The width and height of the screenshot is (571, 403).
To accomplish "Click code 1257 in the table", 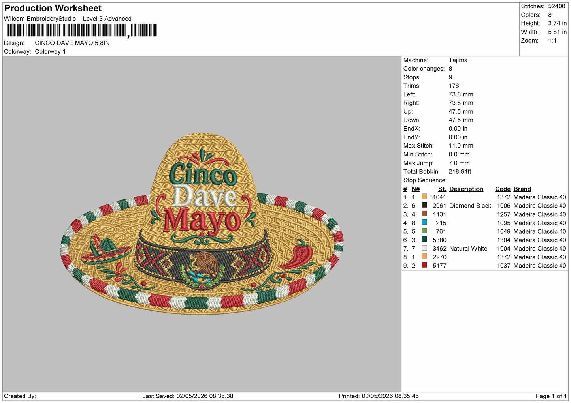I will [x=504, y=215].
